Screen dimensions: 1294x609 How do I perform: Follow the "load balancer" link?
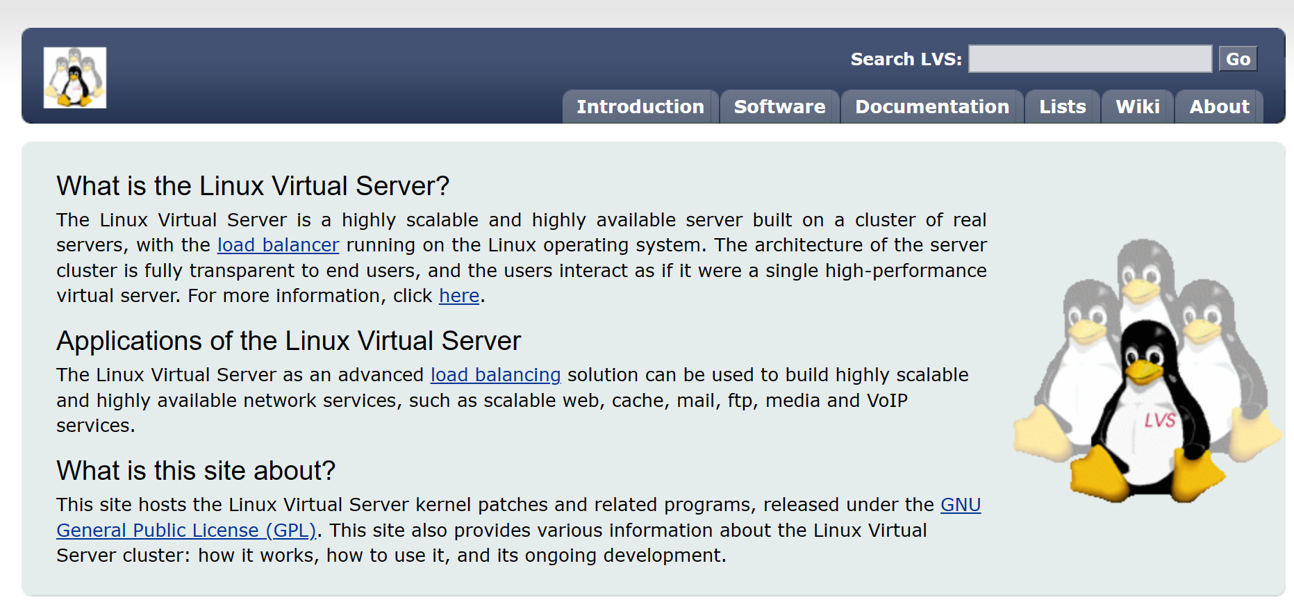(278, 245)
